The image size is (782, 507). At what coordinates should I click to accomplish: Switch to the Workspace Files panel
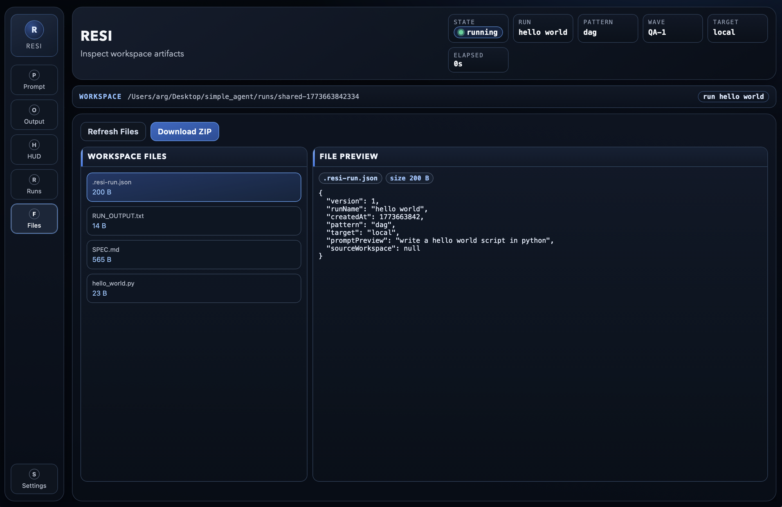pyautogui.click(x=127, y=156)
